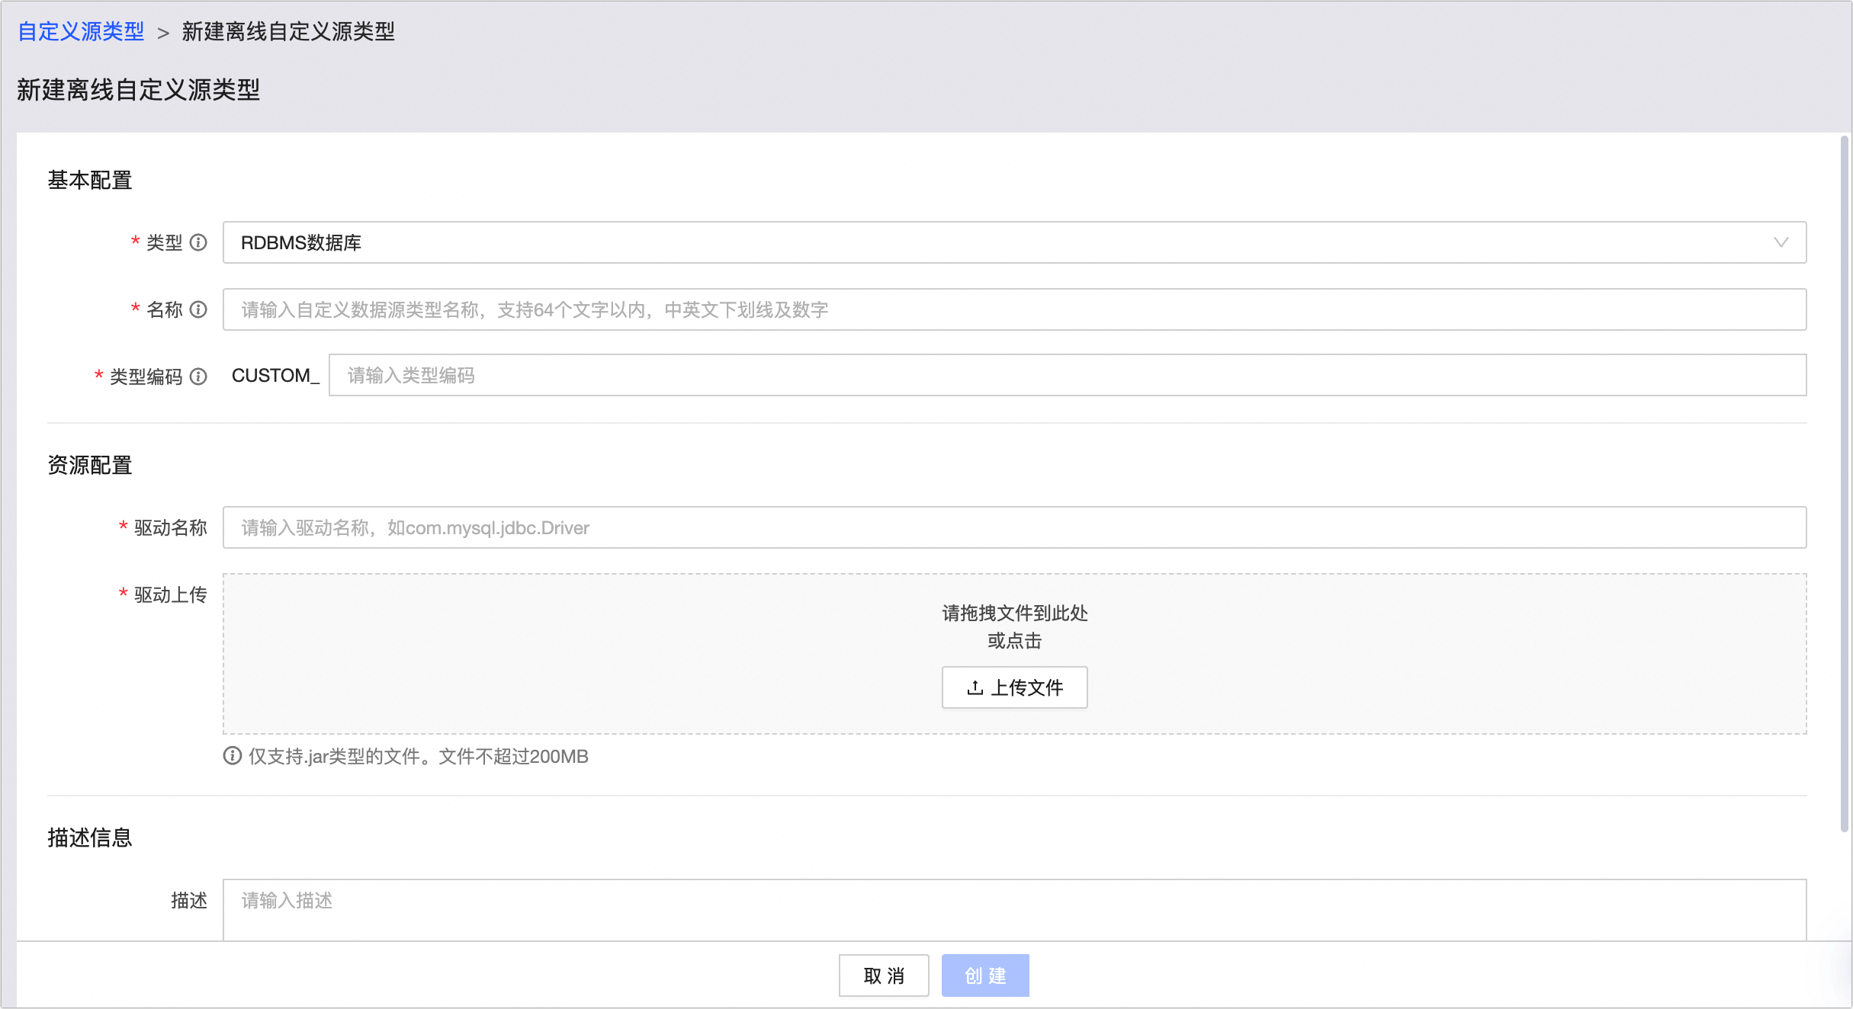Go back via 自定义源类型 breadcrumb link
Image resolution: width=1853 pixels, height=1009 pixels.
coord(81,31)
